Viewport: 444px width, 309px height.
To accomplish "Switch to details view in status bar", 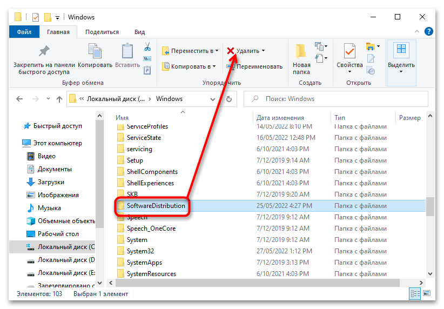I will (415, 294).
